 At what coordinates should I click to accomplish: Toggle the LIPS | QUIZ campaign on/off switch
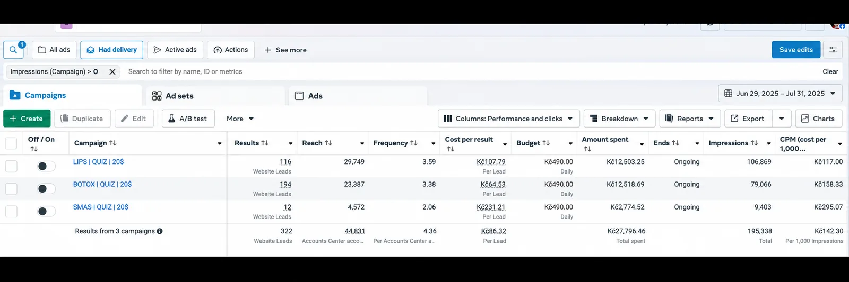46,166
